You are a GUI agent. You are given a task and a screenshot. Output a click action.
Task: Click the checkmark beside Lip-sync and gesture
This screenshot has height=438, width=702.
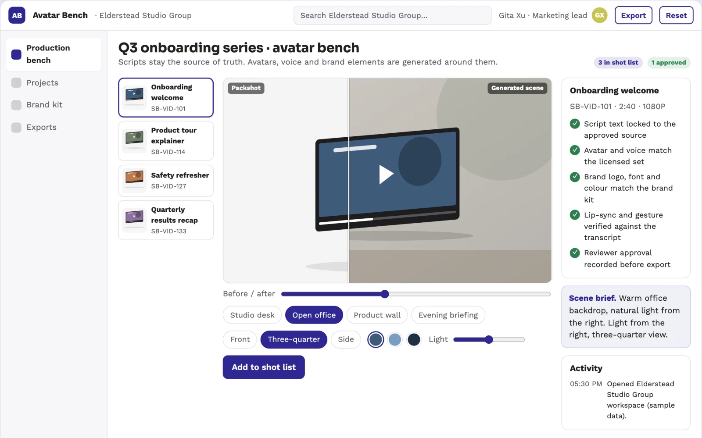coord(575,215)
